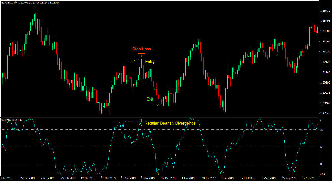Viewport: 333px width, 181px height.
Task: Click price label 1.30290
Action: pos(325,82)
